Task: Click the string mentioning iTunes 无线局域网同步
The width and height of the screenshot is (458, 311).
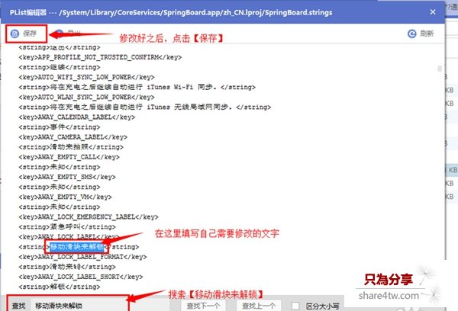Action: (145, 107)
